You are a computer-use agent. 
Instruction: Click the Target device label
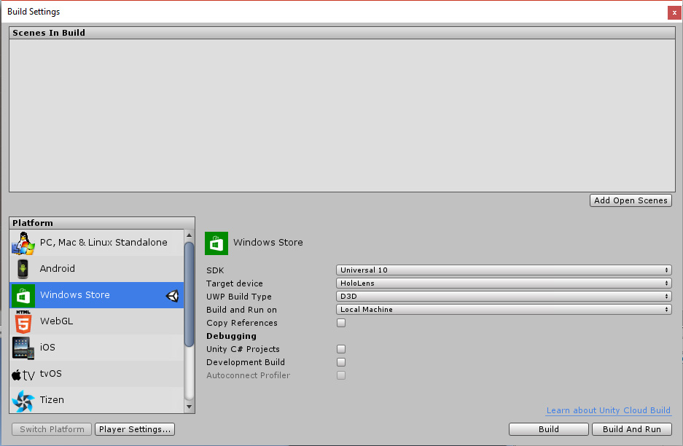pos(234,283)
